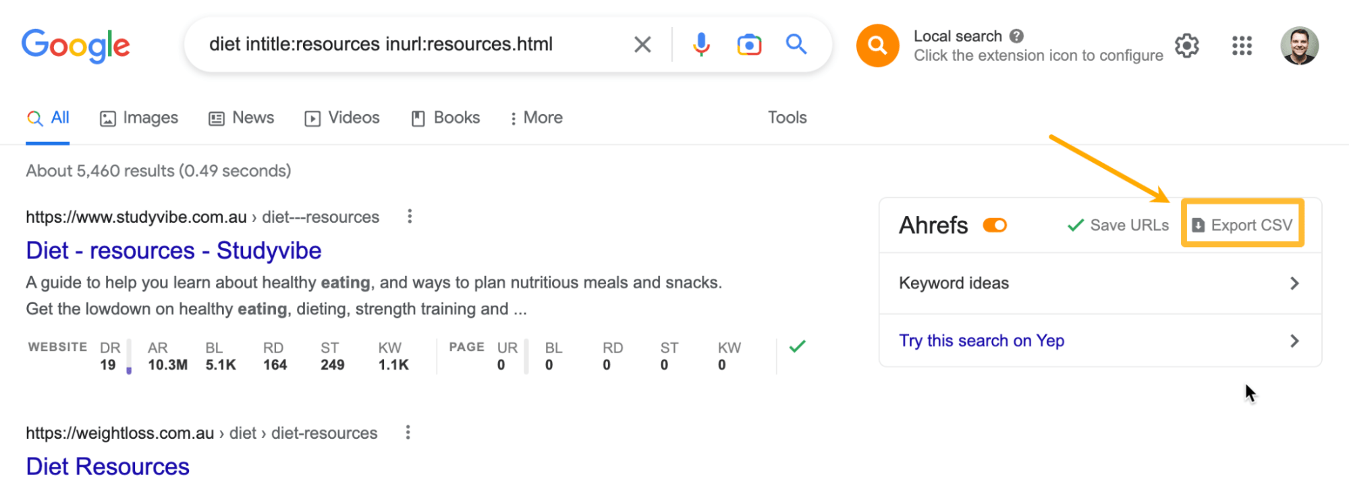
Task: Click Try this search on Yep
Action: 981,340
